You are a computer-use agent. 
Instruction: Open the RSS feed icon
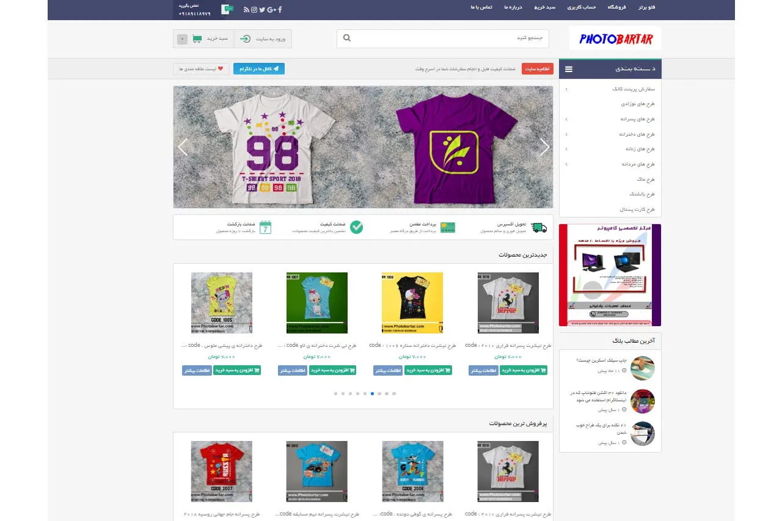[x=246, y=9]
